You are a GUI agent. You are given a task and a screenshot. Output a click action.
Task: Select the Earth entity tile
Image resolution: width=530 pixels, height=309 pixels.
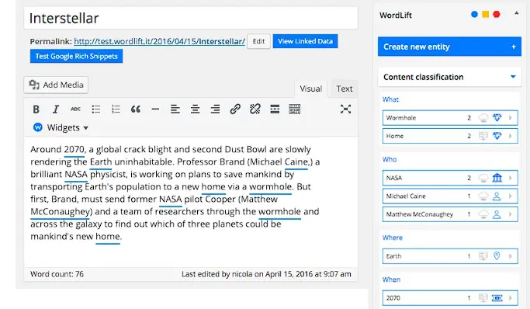(x=450, y=256)
